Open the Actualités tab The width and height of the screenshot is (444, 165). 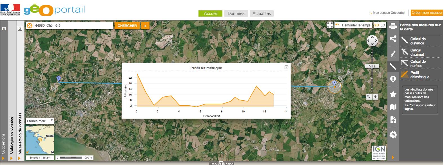tap(262, 13)
